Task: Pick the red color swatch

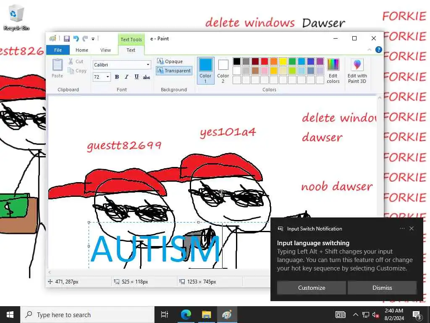Action: pos(265,61)
